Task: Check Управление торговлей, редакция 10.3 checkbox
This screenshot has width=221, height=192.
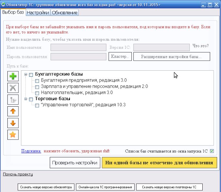Action: (x=37, y=106)
